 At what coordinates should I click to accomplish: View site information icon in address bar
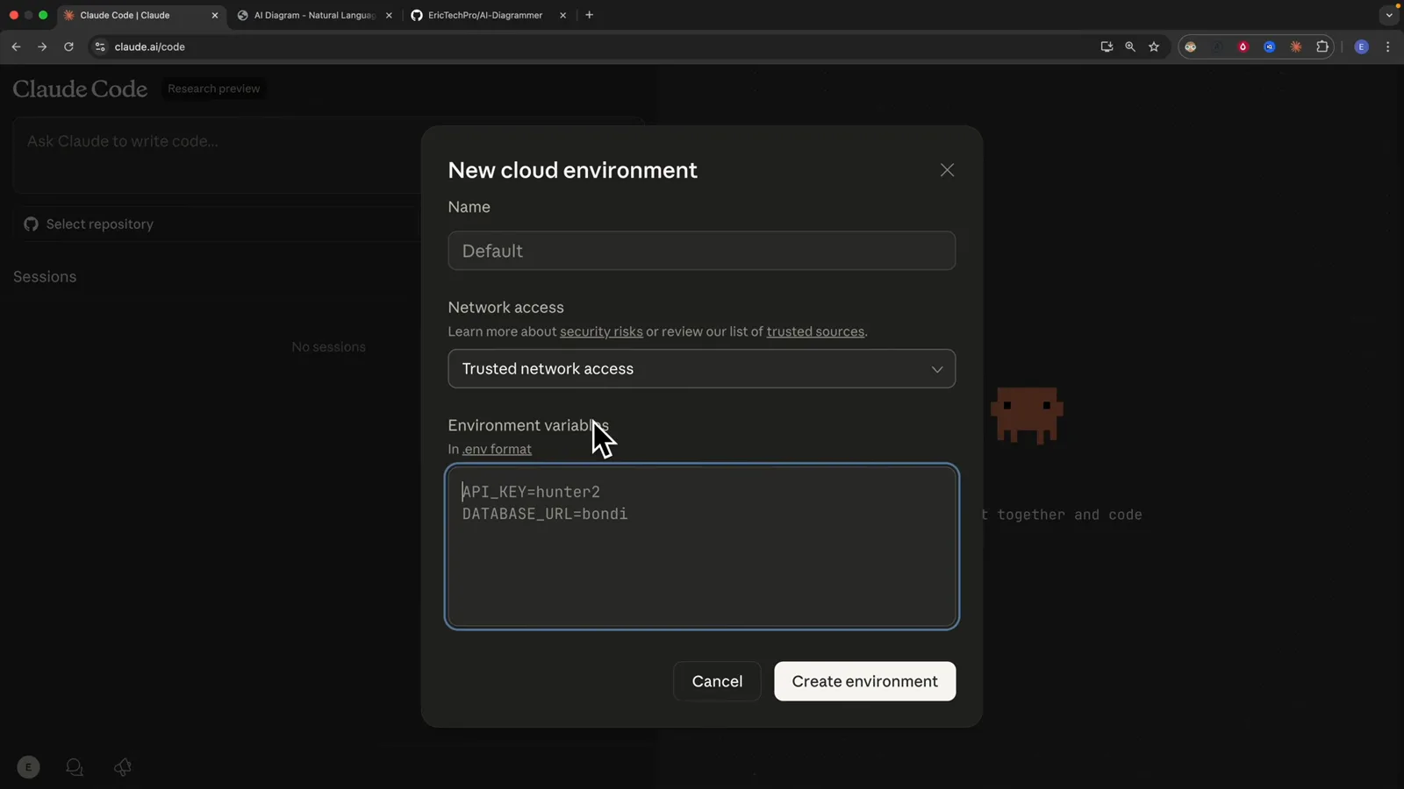tap(100, 46)
